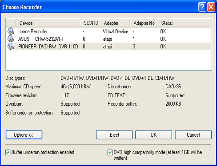Click the SCSI ID 0 in PIONEER row
The height and width of the screenshot is (166, 217).
84,47
